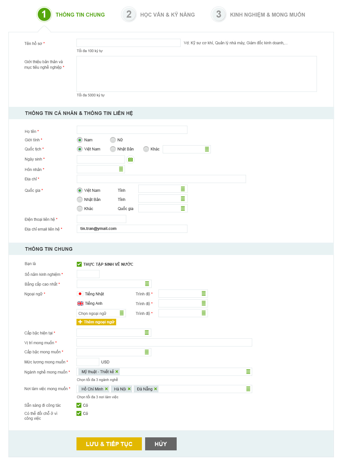Remove Hồ Chí Minh location tag
Screen dimensions: 341x466
[x=106, y=389]
